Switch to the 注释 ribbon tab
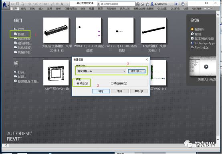 click(x=50, y=8)
